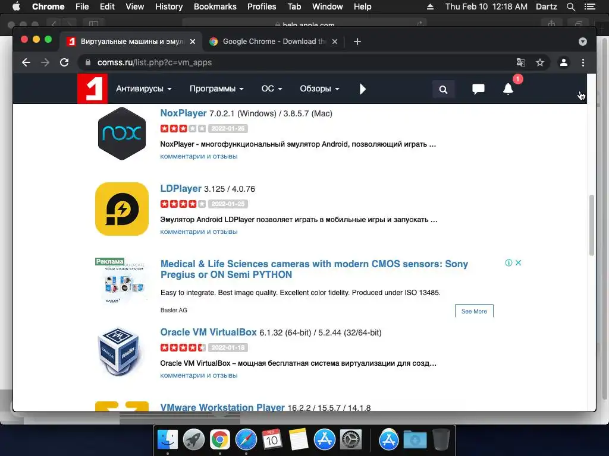Open VirtualBox комментарии и отзывы link
The image size is (609, 456).
(x=199, y=375)
